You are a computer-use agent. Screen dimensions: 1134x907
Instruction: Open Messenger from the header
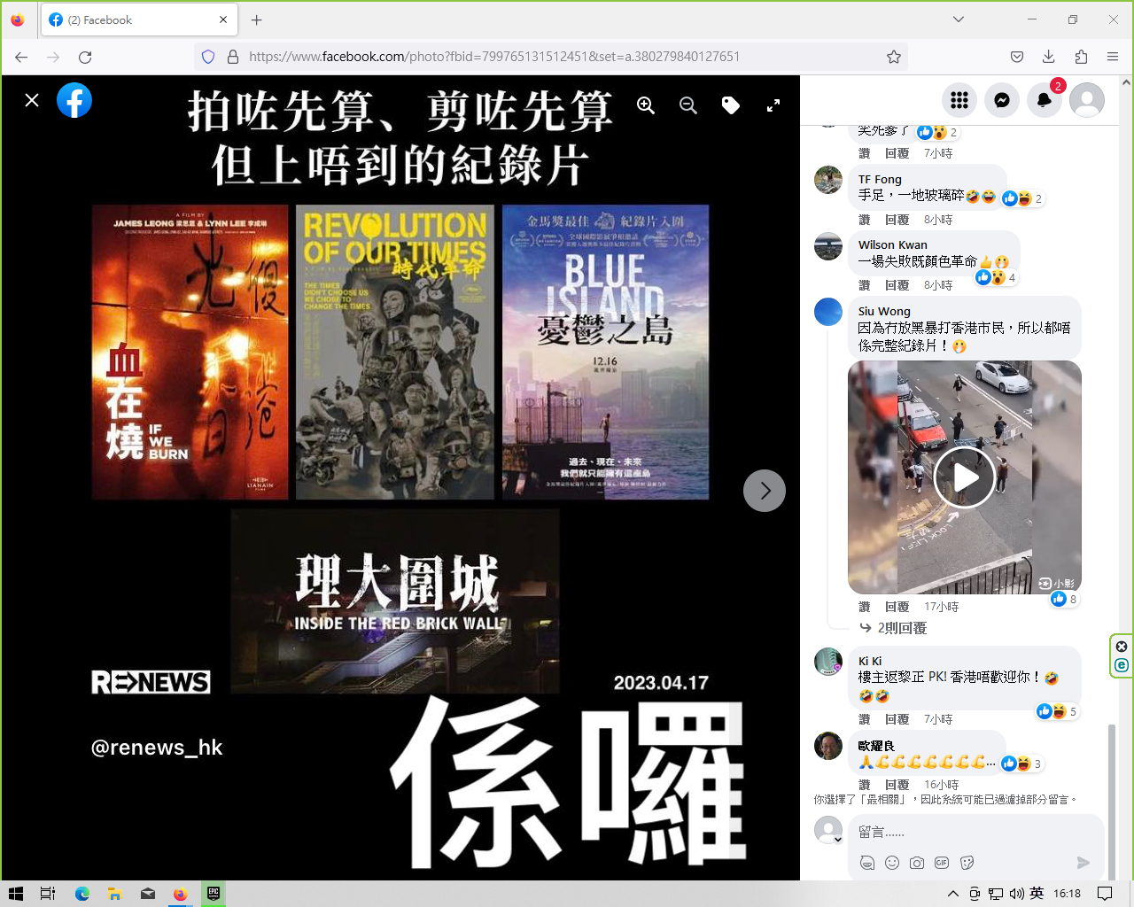(1002, 100)
